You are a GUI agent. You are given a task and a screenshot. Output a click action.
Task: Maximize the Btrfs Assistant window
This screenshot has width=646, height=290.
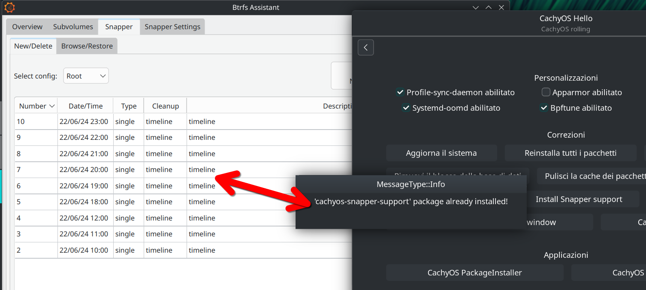(488, 7)
